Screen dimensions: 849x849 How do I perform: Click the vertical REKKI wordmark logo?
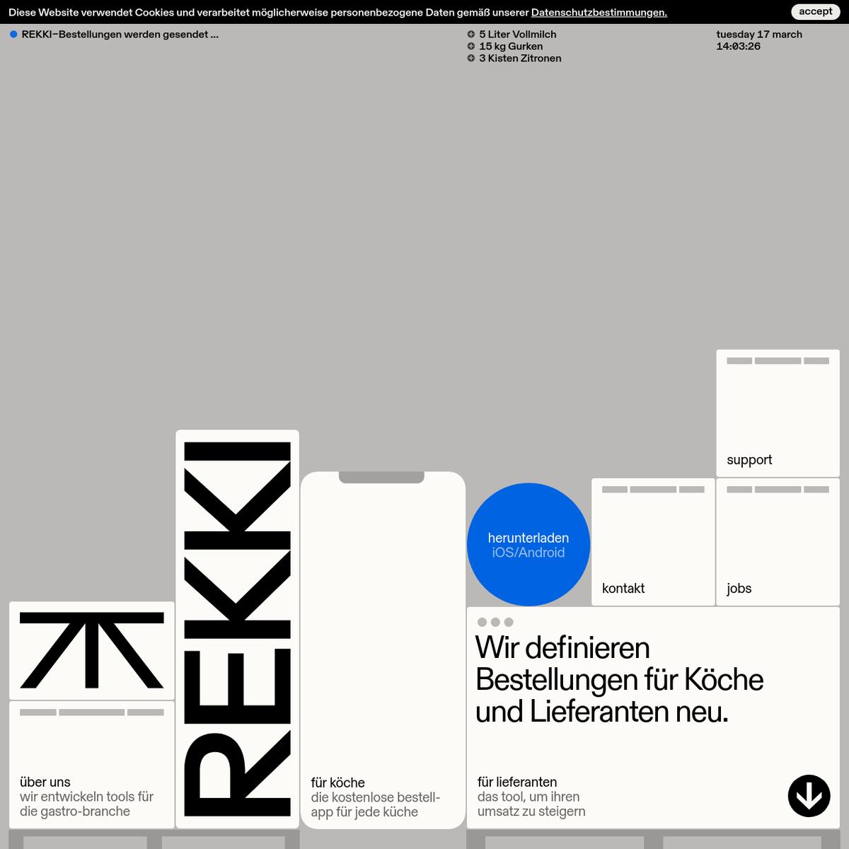tap(237, 628)
